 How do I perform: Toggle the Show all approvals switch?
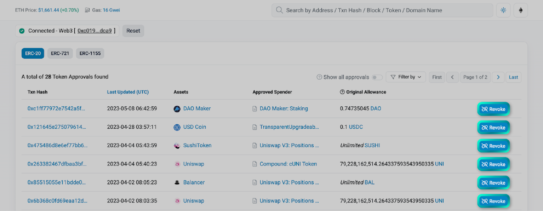tap(377, 77)
